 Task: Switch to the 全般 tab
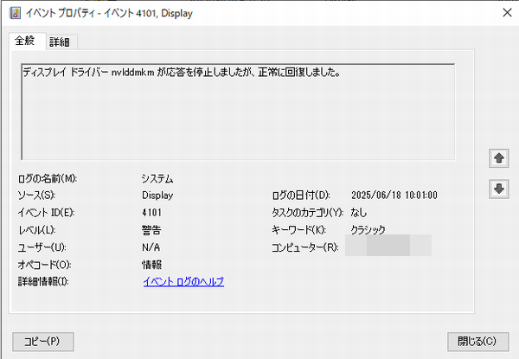coord(27,41)
